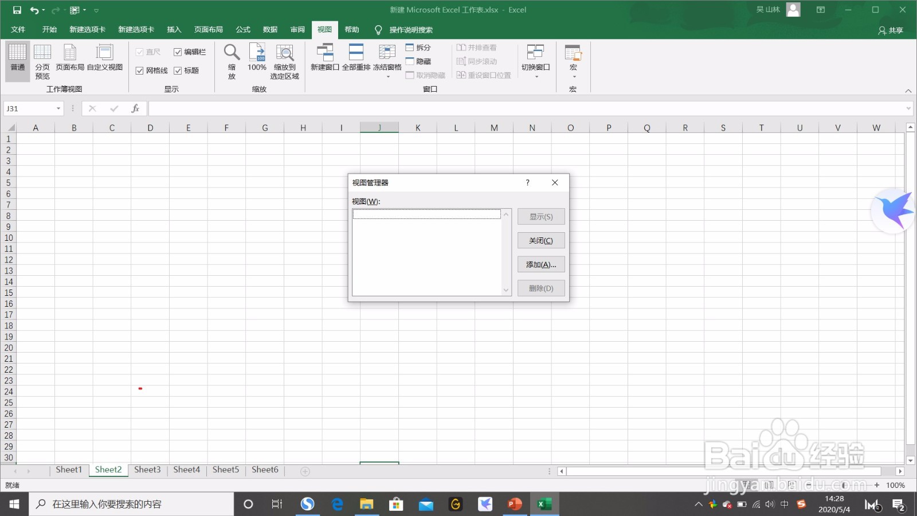The width and height of the screenshot is (917, 516).
Task: Toggle the Headings (标题) checkbox
Action: pyautogui.click(x=178, y=71)
